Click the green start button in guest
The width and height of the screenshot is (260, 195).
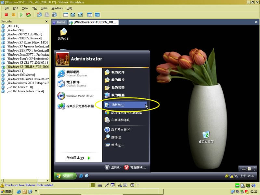pos(65,176)
